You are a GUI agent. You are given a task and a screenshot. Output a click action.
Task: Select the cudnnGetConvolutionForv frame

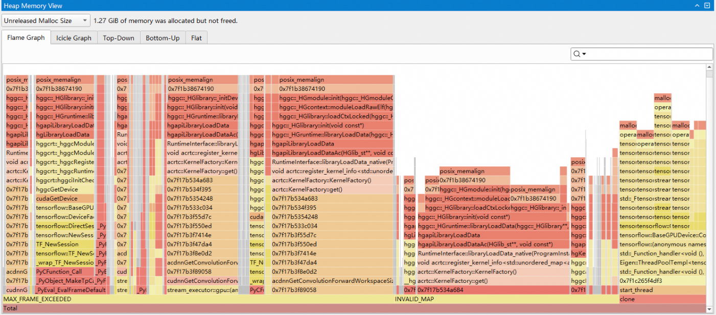(202, 281)
